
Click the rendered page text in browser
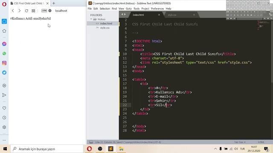pos(30,18)
